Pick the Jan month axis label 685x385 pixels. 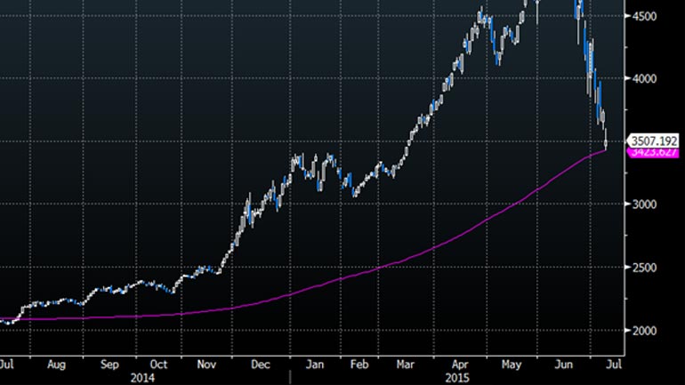click(316, 365)
